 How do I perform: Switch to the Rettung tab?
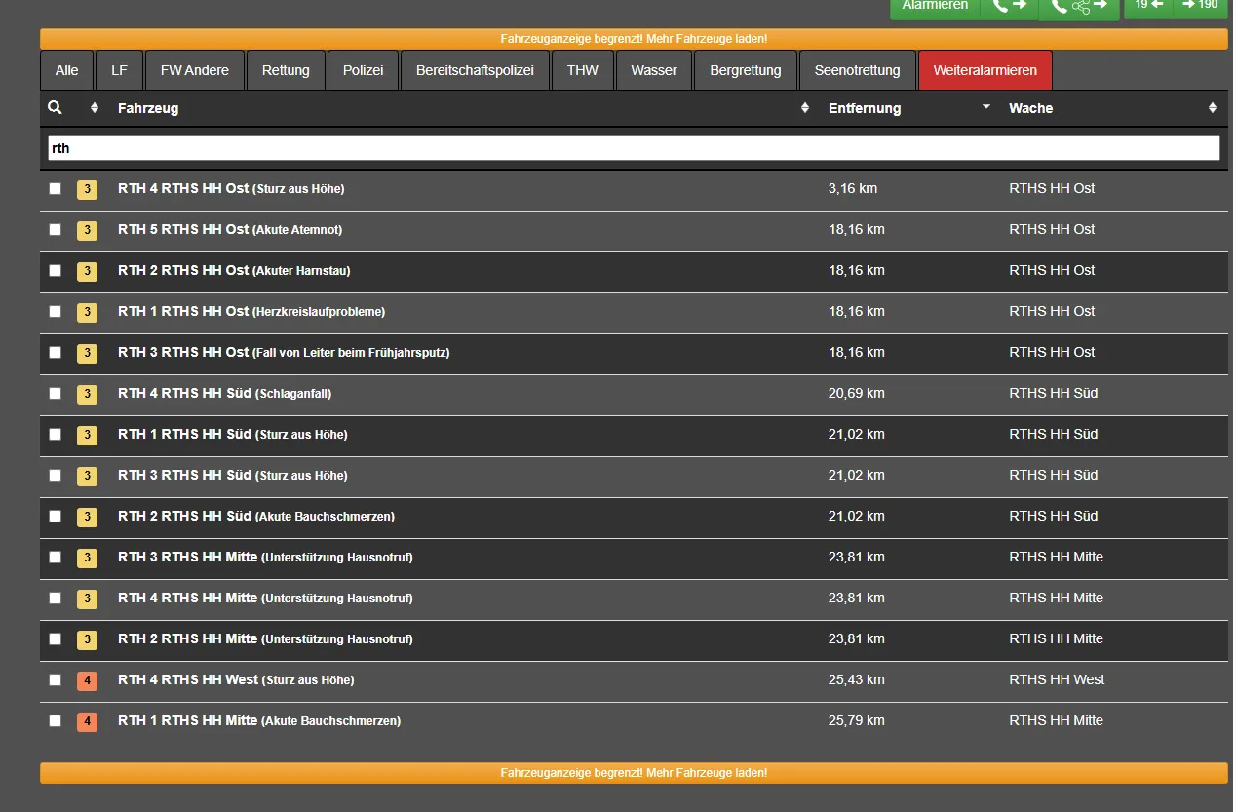(286, 70)
